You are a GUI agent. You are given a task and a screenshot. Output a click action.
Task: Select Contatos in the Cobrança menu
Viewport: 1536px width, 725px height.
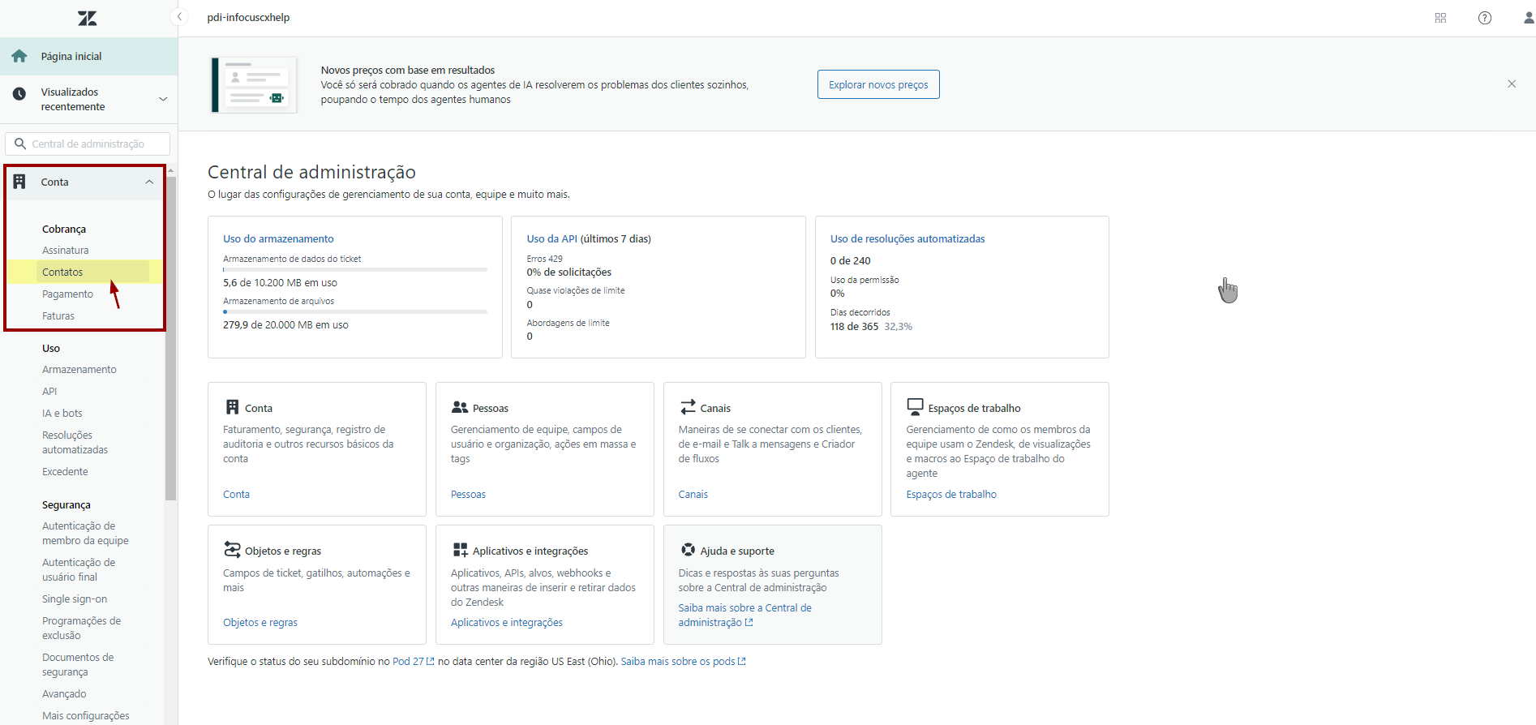pos(62,272)
